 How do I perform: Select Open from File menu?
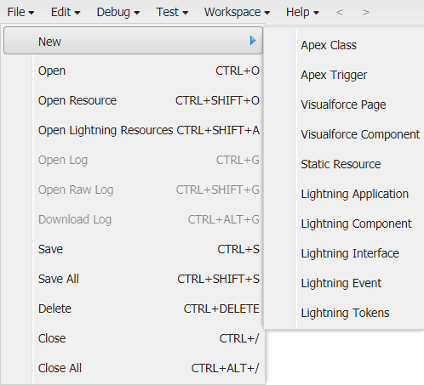click(149, 71)
